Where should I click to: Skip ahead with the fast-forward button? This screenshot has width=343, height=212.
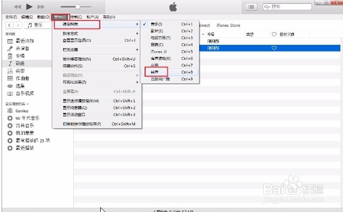41,7
